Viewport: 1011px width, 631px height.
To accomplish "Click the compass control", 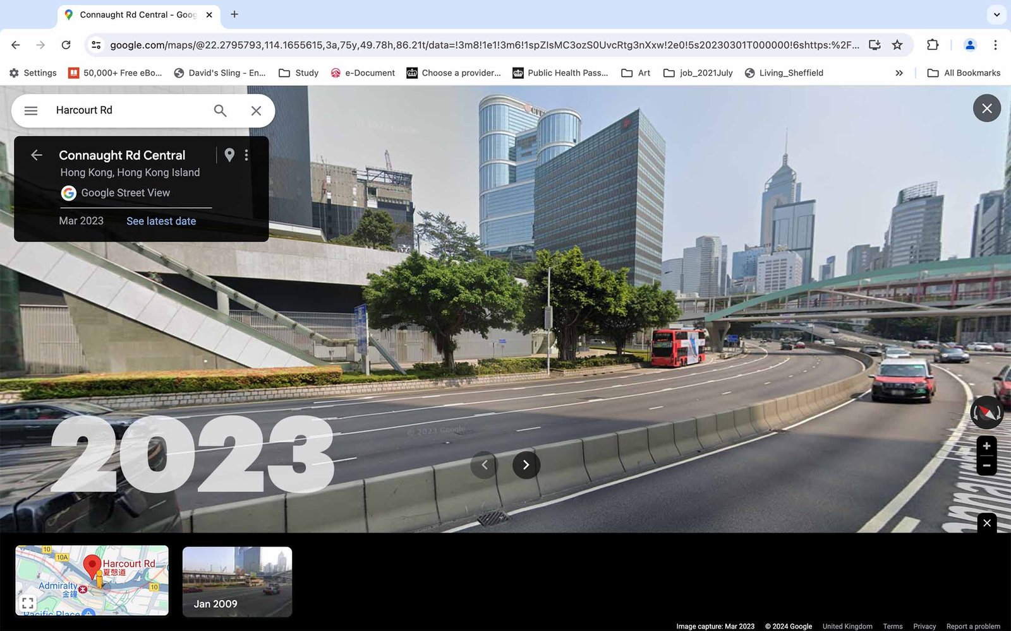I will (x=986, y=413).
